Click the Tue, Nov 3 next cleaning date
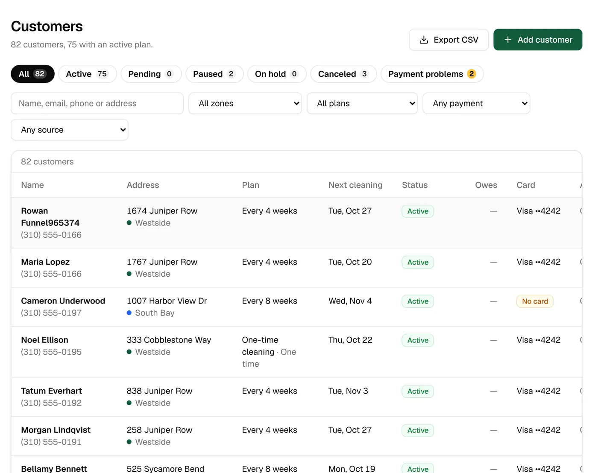This screenshot has height=473, width=598. coord(348,391)
